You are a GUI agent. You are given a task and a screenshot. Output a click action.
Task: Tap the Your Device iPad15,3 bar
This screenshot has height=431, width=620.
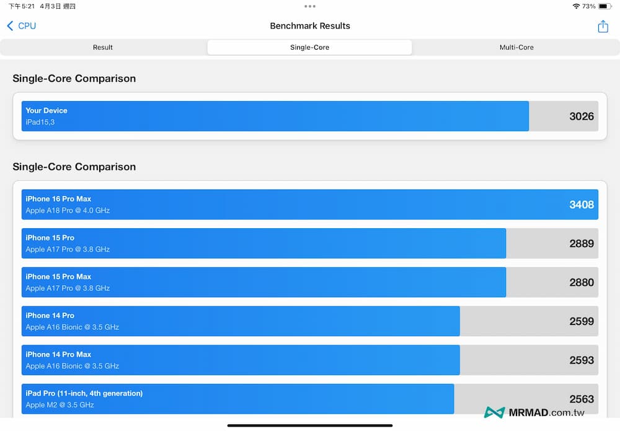click(x=275, y=116)
